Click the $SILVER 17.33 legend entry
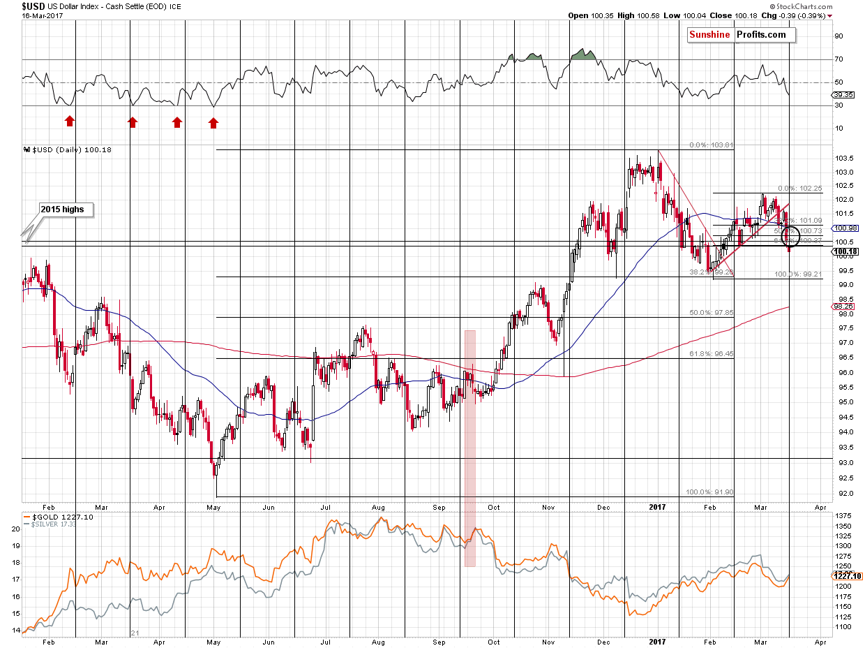The width and height of the screenshot is (865, 648). pyautogui.click(x=50, y=524)
